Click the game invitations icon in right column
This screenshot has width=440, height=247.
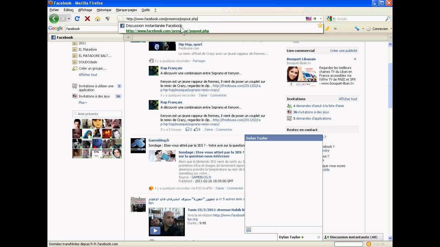point(289,112)
